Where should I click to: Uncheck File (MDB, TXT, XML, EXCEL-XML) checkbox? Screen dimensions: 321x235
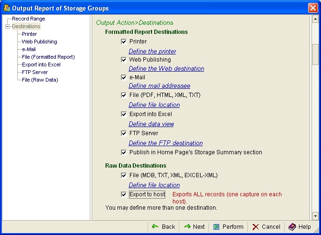pos(124,175)
